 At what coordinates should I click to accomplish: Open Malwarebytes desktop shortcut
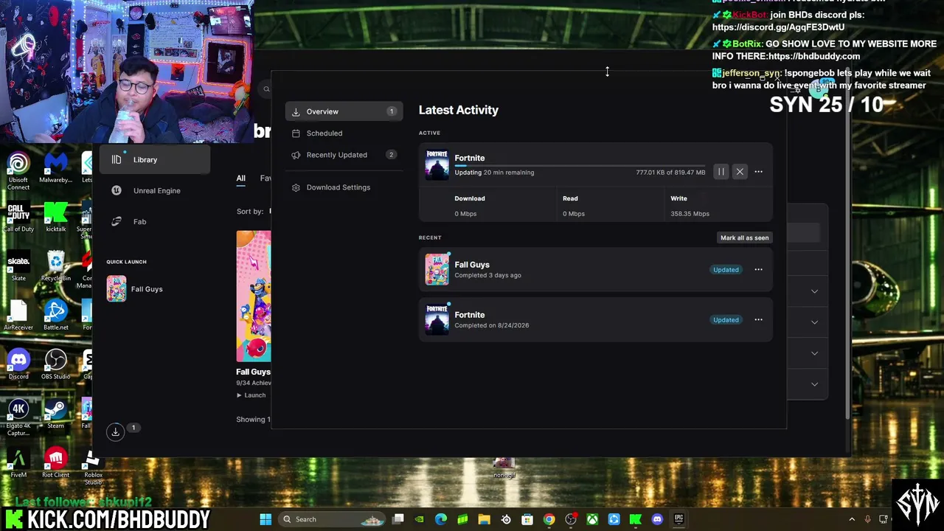pyautogui.click(x=56, y=168)
